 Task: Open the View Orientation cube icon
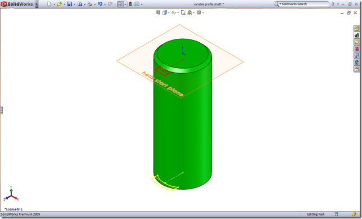(x=164, y=12)
